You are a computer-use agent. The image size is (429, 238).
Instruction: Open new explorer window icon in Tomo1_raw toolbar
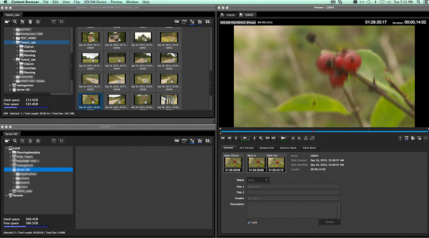[x=184, y=21]
